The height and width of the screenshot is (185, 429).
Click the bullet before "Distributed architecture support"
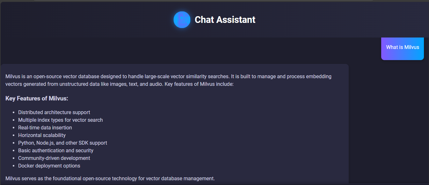pyautogui.click(x=14, y=113)
